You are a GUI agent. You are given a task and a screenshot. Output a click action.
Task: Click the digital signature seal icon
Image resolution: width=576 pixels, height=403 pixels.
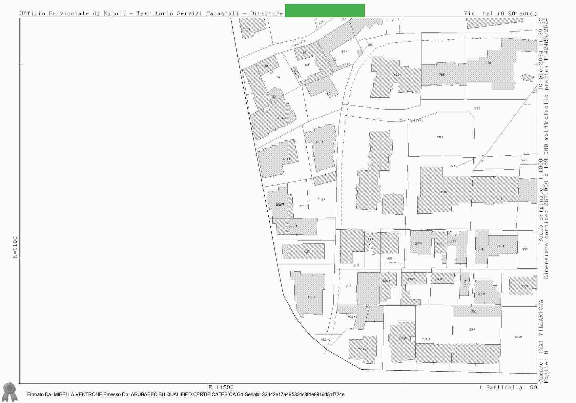point(10,392)
